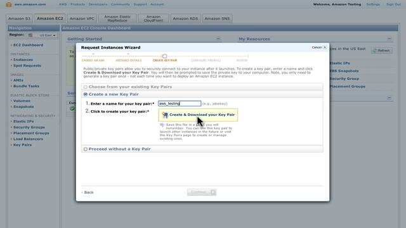Open the Region US East dropdown
The height and width of the screenshot is (228, 406).
[x=43, y=35]
